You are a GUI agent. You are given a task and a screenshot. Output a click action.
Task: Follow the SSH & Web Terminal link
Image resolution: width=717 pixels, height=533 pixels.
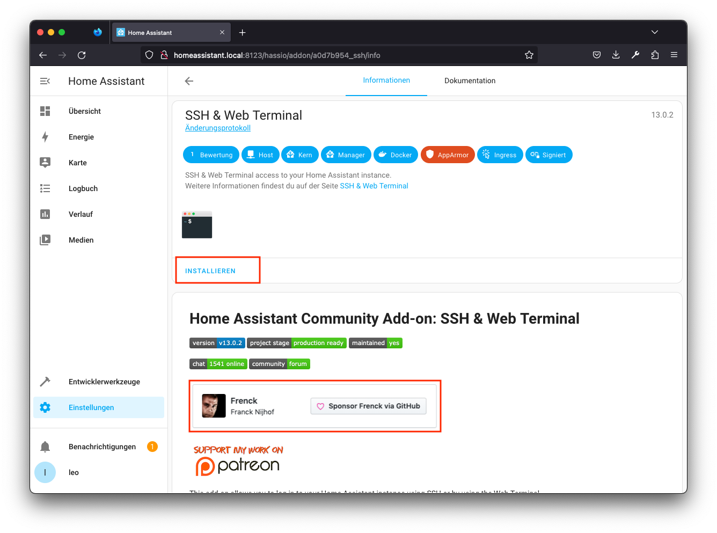coord(374,186)
